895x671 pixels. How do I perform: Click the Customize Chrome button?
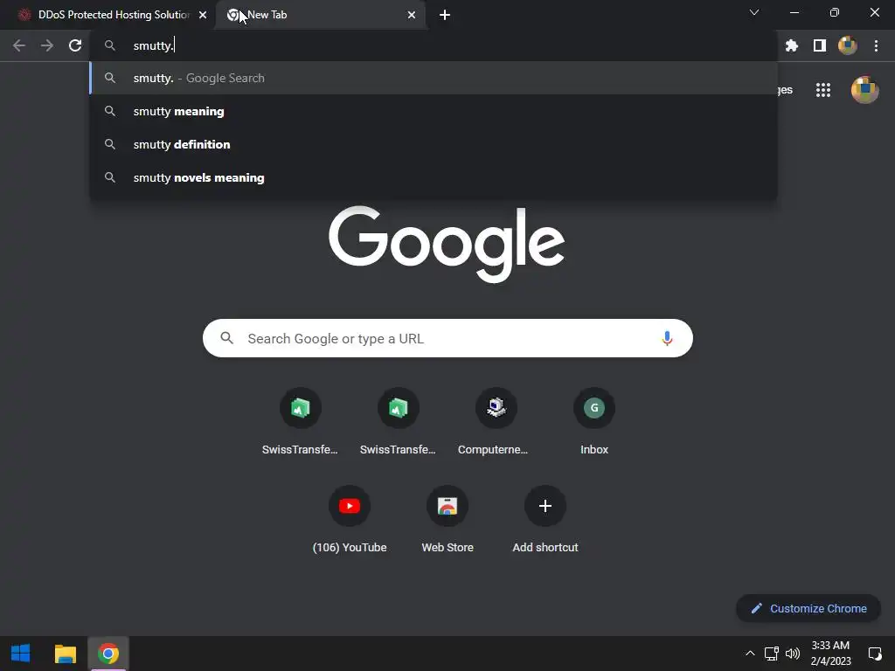pos(808,608)
